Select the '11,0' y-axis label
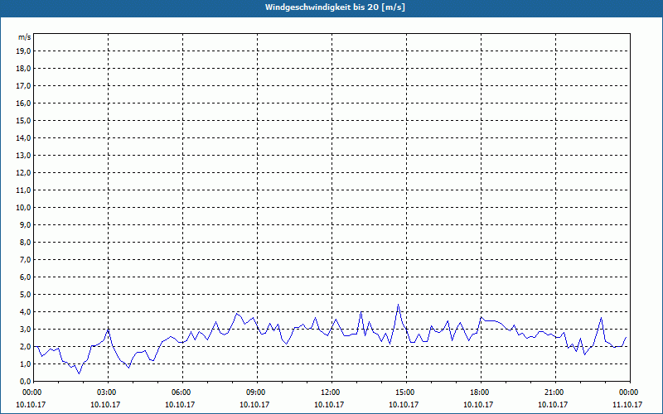The height and width of the screenshot is (414, 663). [23, 190]
